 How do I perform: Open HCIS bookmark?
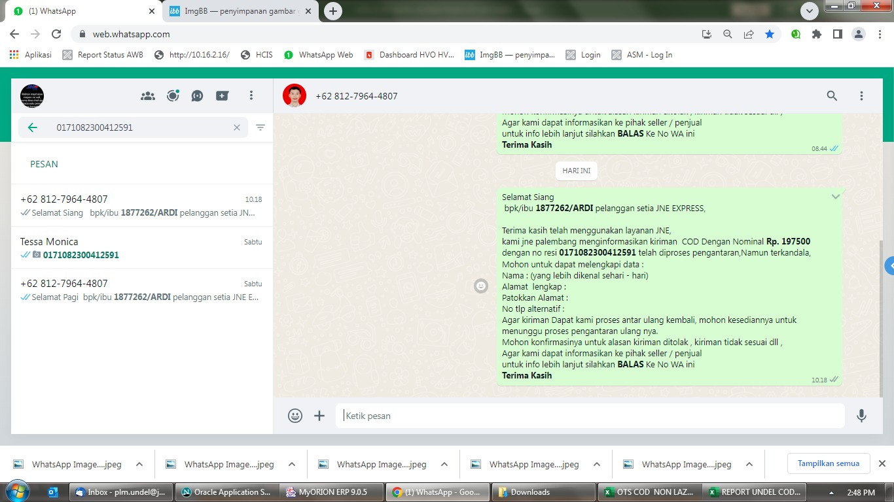point(257,55)
